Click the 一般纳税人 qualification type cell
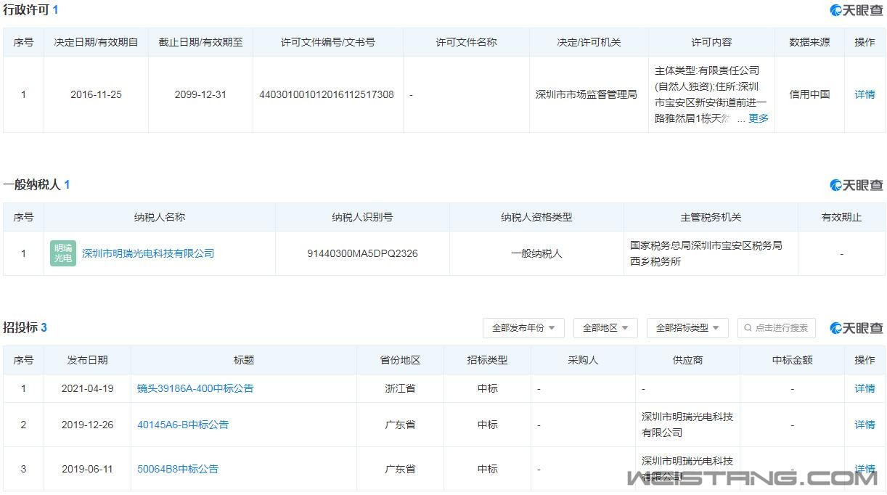Screen dimensions: 887x495 (536, 253)
